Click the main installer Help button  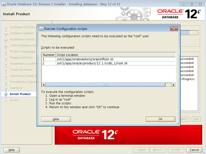(12, 150)
